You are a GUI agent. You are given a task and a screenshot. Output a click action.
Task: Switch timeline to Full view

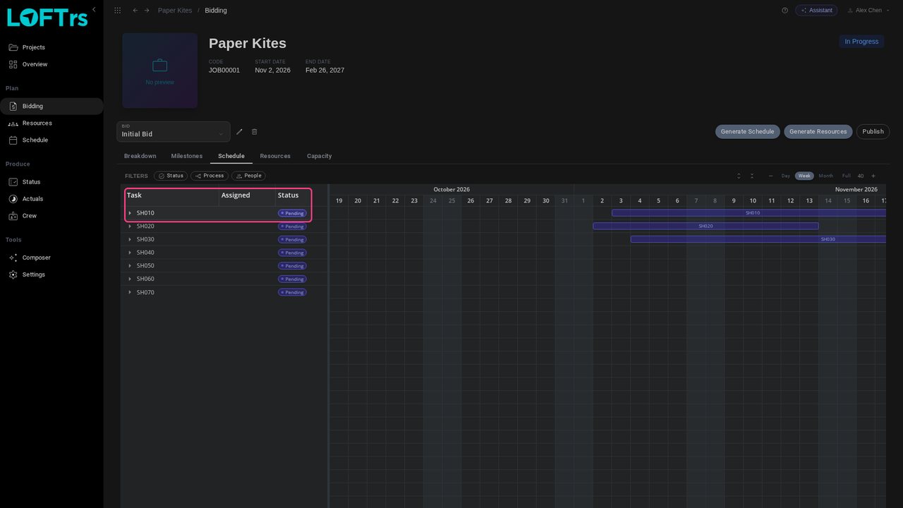click(846, 176)
